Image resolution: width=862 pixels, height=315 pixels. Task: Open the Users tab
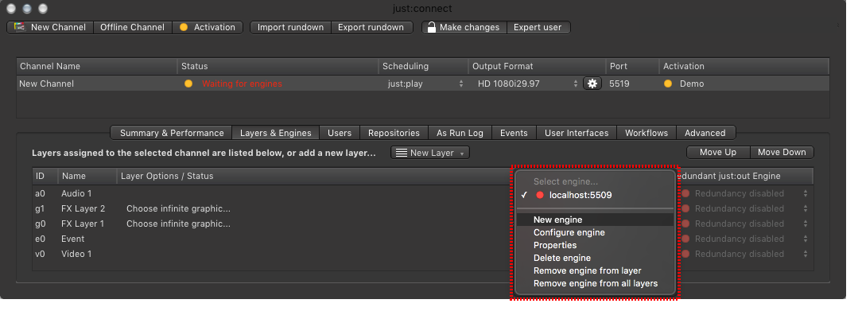(x=340, y=133)
